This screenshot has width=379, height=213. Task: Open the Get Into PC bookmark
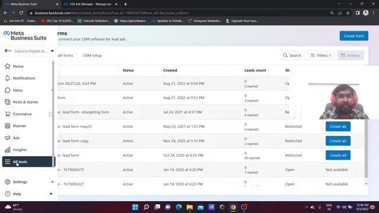click(x=21, y=21)
